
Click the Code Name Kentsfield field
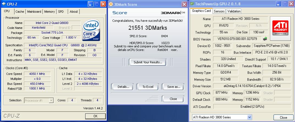(x=38, y=28)
